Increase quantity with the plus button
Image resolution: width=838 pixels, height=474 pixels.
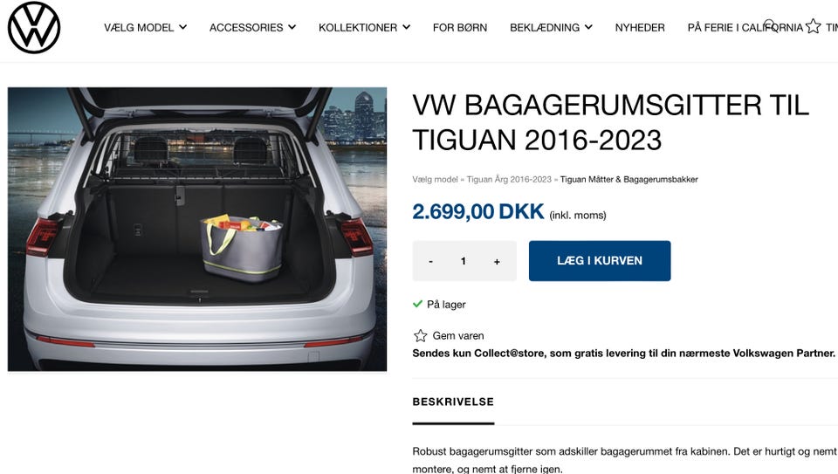coord(497,261)
